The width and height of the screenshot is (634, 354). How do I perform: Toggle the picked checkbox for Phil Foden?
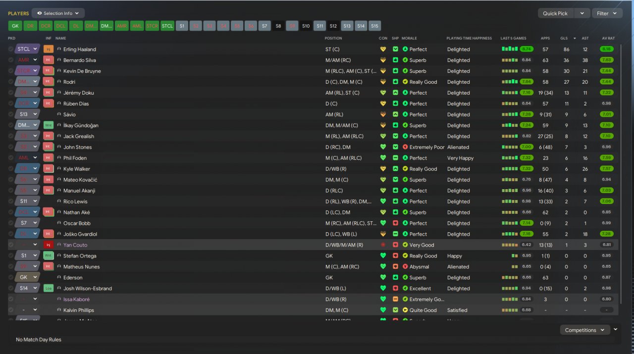tap(11, 158)
